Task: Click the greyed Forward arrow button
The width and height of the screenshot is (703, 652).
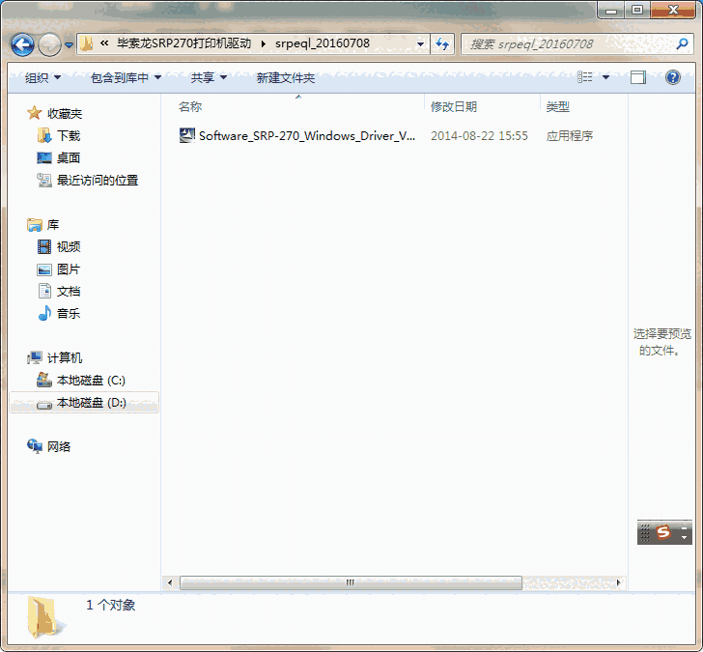Action: coord(49,44)
